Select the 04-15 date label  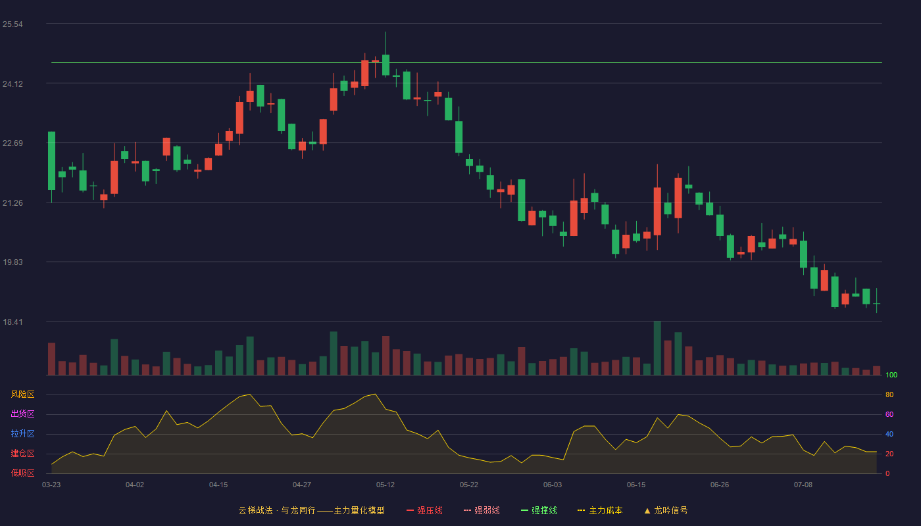pos(218,485)
